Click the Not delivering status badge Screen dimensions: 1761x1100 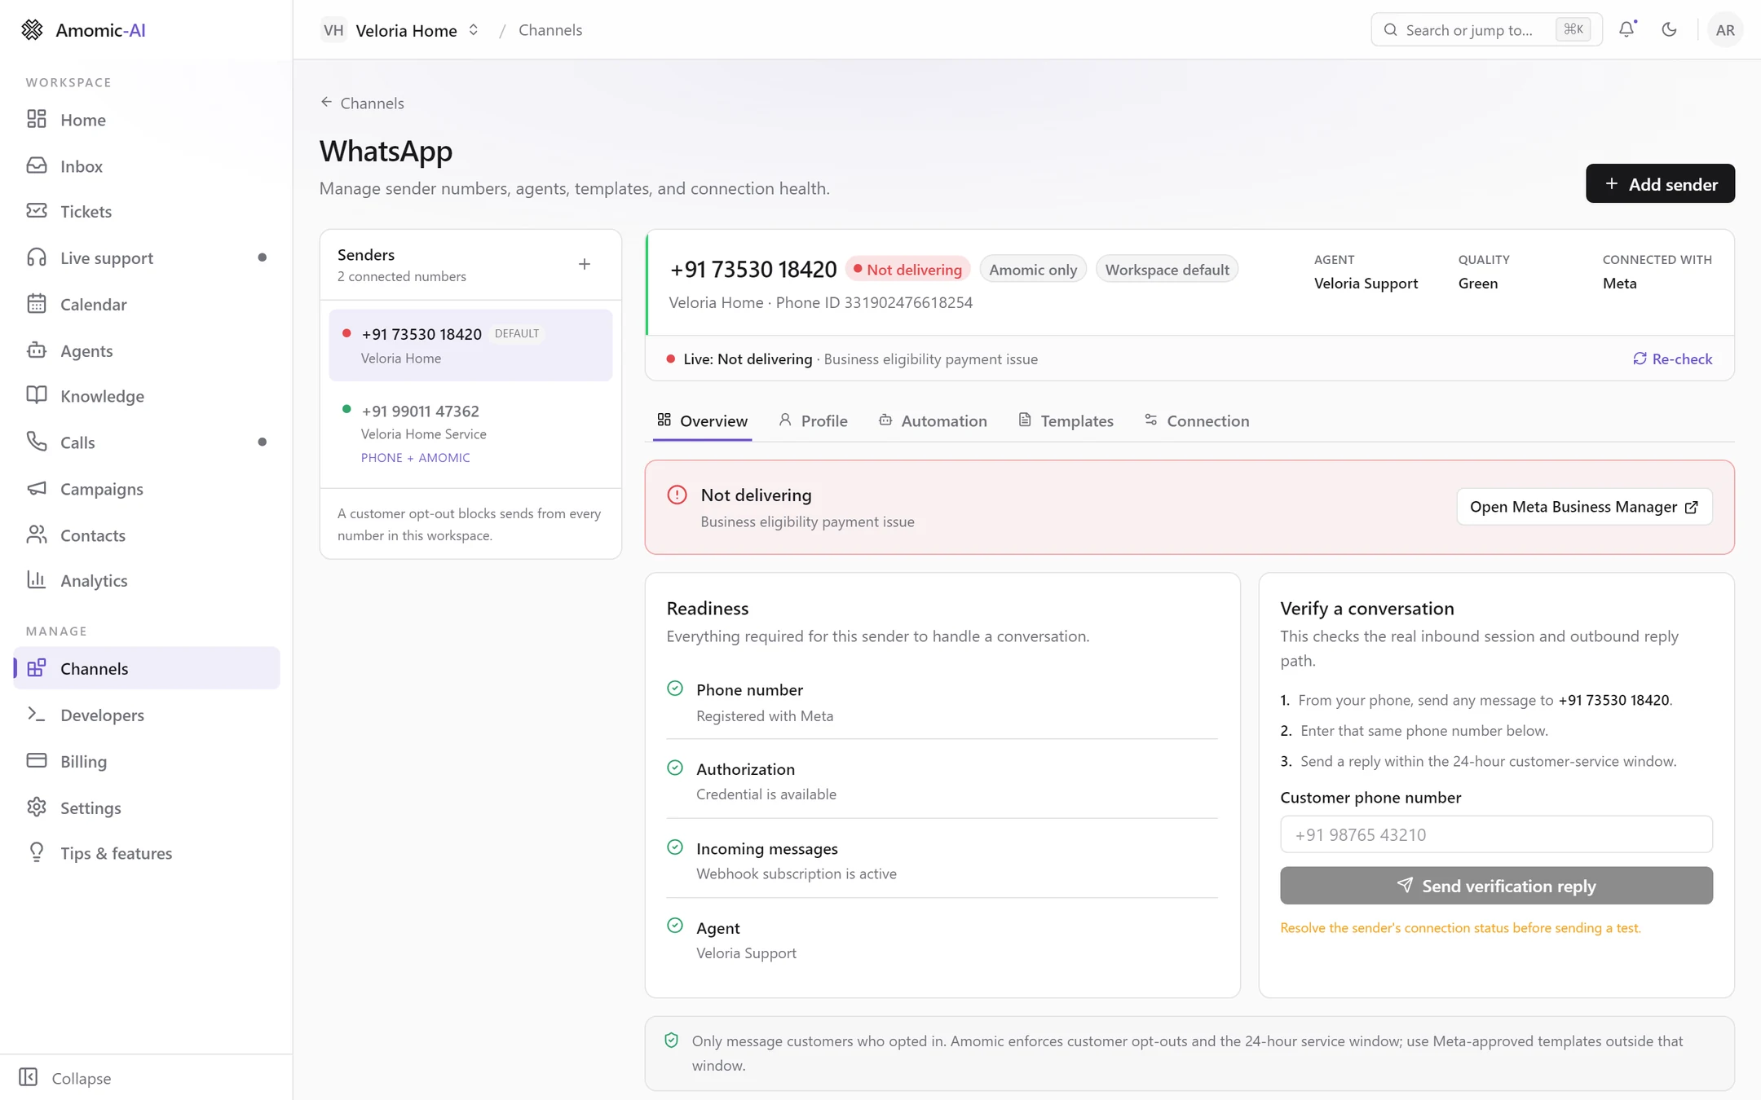[907, 270]
